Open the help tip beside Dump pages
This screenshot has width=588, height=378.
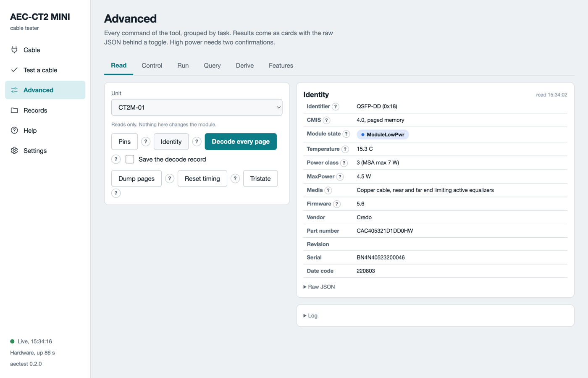coord(170,178)
